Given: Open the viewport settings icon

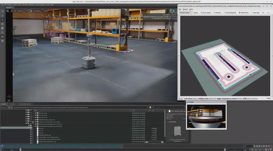Looking at the screenshot, I should click(x=8, y=11).
